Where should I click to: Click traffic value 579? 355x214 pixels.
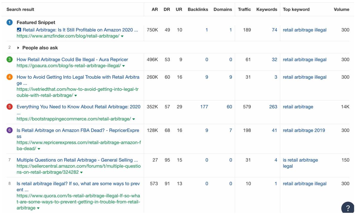pos(247,107)
